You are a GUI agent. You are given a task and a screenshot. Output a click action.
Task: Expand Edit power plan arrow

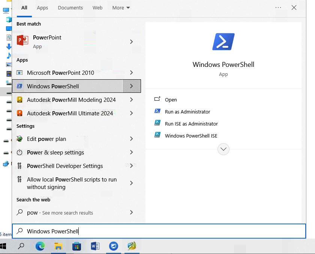pyautogui.click(x=131, y=139)
